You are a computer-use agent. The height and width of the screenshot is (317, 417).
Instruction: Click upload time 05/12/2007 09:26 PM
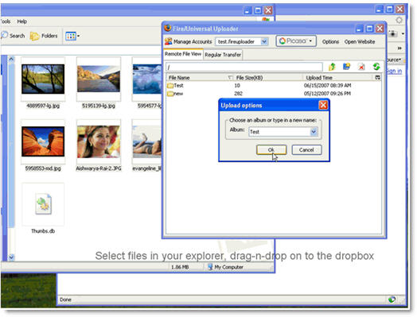[327, 94]
